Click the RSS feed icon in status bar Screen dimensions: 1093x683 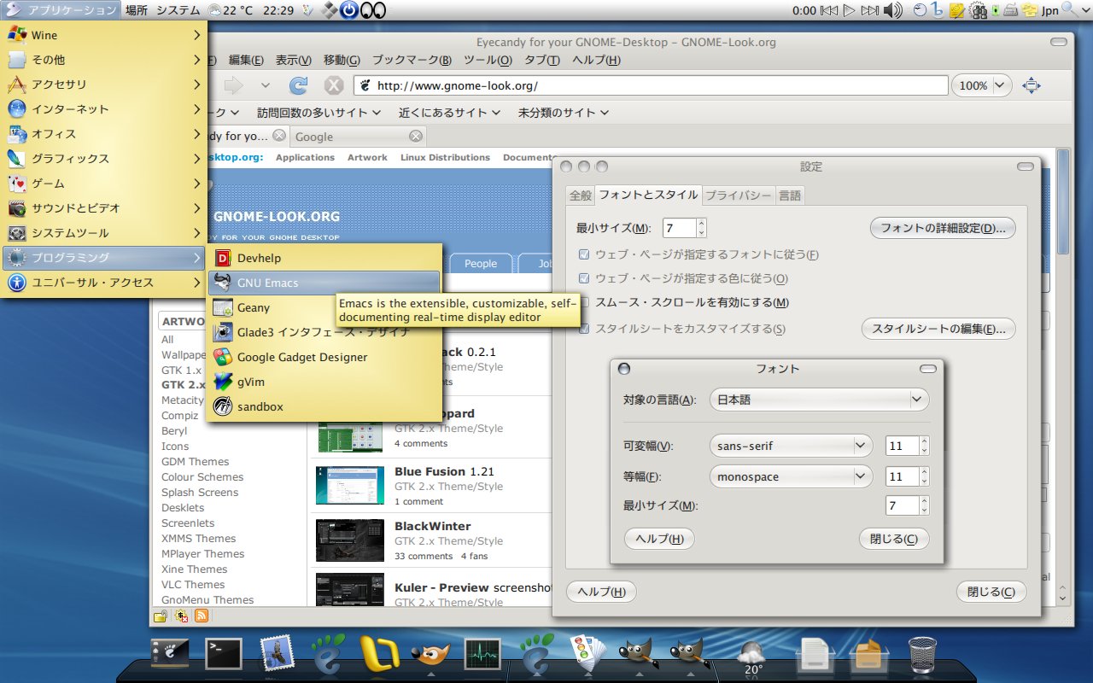point(203,616)
